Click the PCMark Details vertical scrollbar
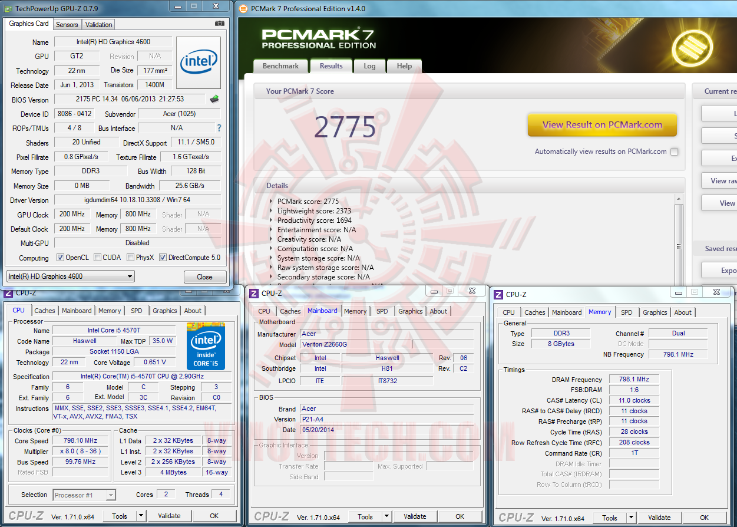Screen dimensions: 737x527 point(679,242)
